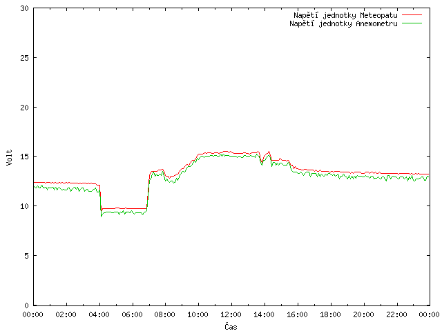Click the 'Volt' y-axis title
The image size is (442, 331).
click(9, 157)
